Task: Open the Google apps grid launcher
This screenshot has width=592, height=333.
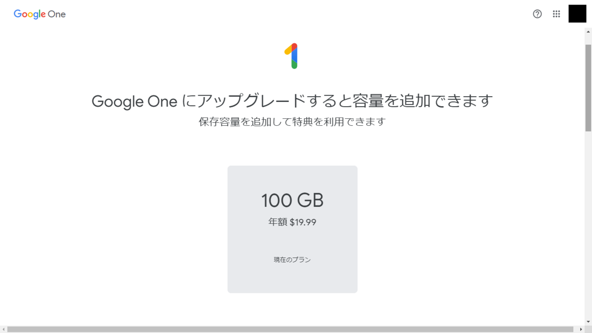Action: 556,14
